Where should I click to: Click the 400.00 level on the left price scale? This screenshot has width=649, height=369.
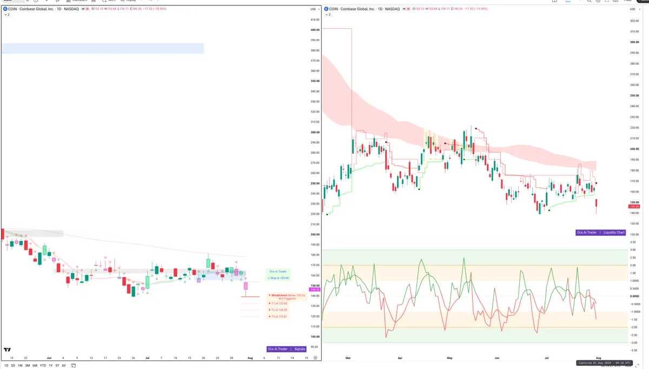(315, 30)
